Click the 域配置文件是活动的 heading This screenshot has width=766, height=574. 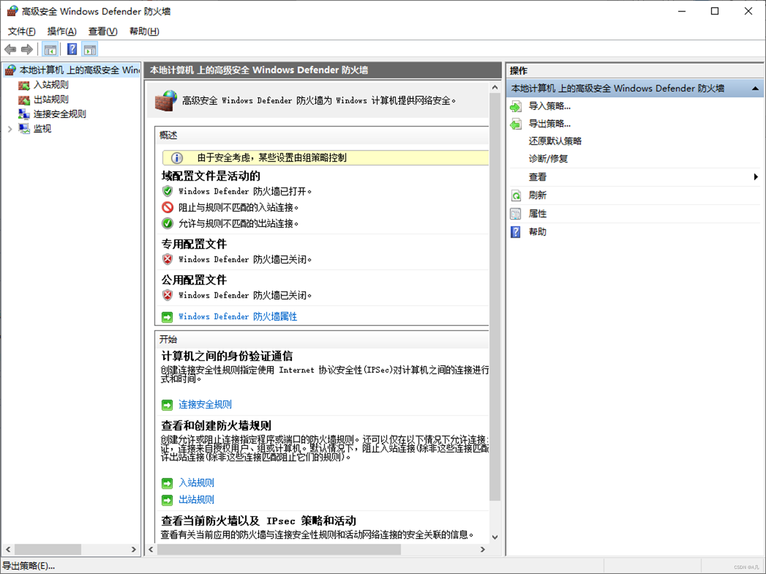tap(211, 176)
